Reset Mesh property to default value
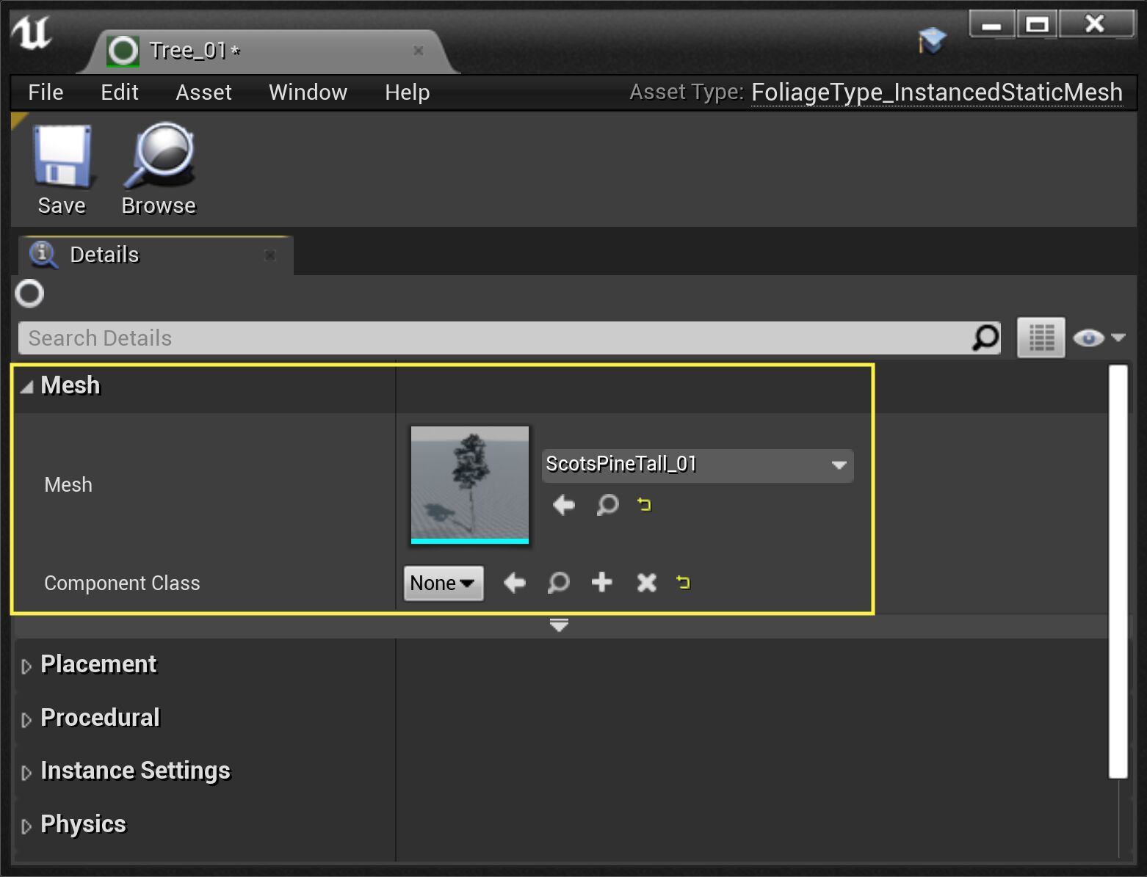The width and height of the screenshot is (1147, 877). 644,505
